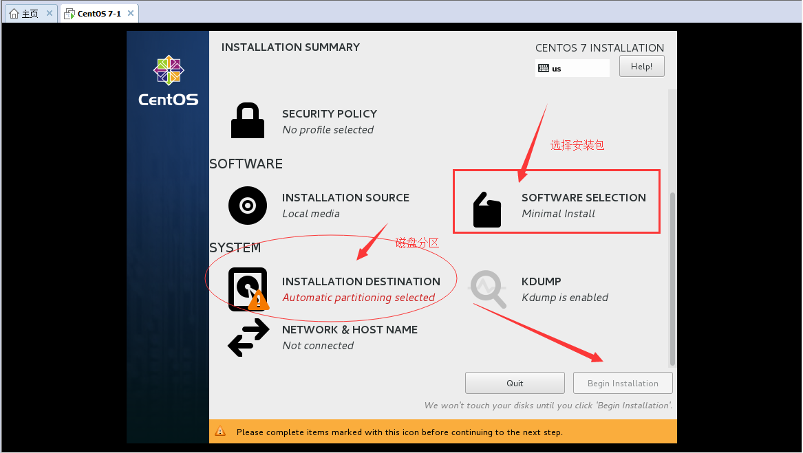803x453 pixels.
Task: Open the SOFTWARE SELECTION label
Action: 583,197
